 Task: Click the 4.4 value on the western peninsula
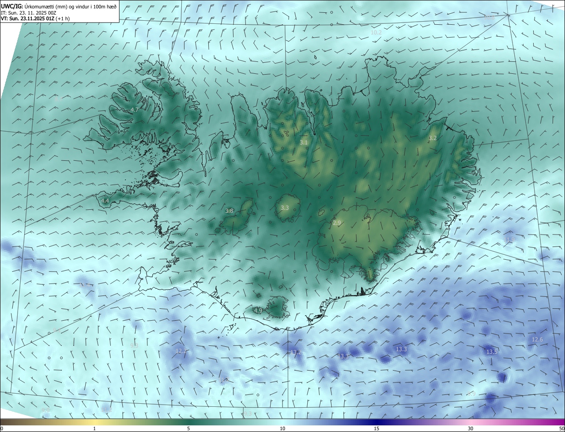(105, 201)
